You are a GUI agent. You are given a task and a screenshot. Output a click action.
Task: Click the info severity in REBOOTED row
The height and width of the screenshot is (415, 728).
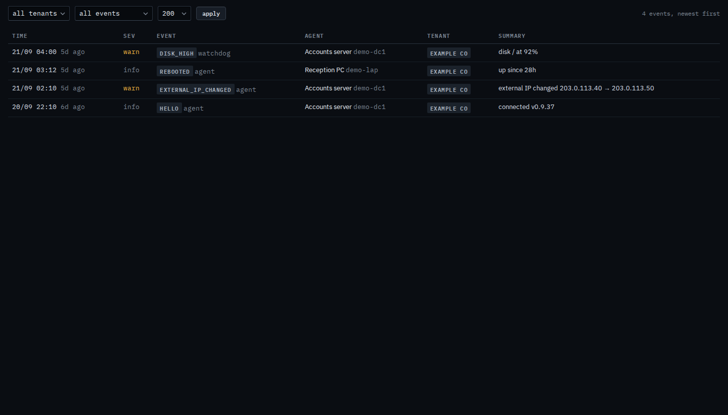point(131,70)
